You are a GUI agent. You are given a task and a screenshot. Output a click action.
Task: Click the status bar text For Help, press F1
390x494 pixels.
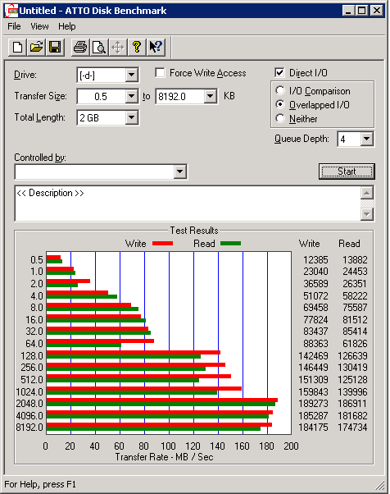coord(40,484)
